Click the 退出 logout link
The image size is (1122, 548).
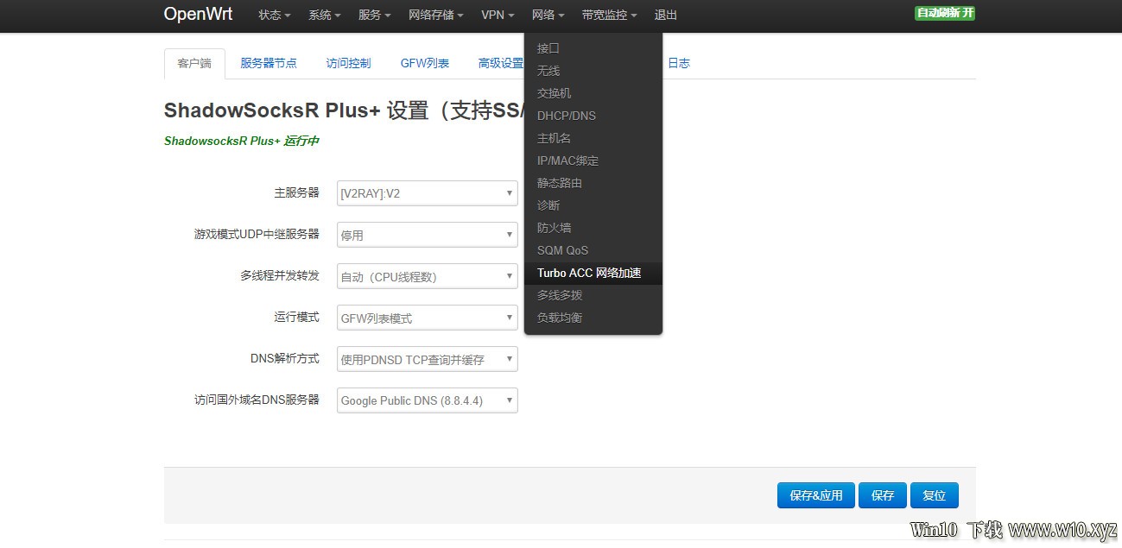pos(666,16)
